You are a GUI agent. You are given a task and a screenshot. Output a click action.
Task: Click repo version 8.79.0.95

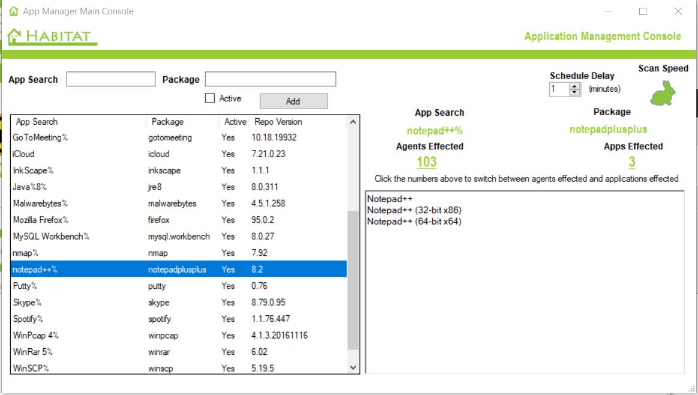[x=268, y=302]
